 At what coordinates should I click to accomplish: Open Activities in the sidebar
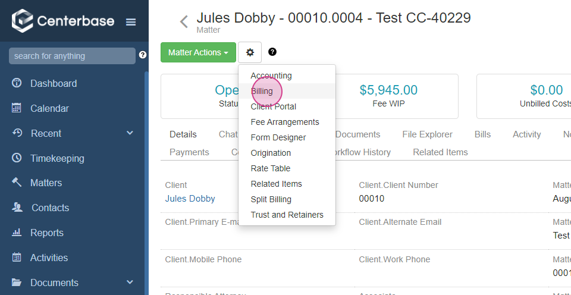click(49, 258)
